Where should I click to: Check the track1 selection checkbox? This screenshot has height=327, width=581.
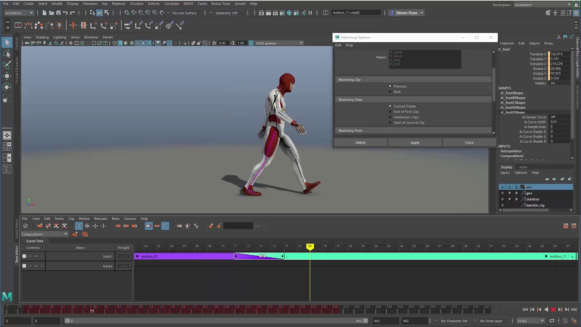pyautogui.click(x=24, y=256)
